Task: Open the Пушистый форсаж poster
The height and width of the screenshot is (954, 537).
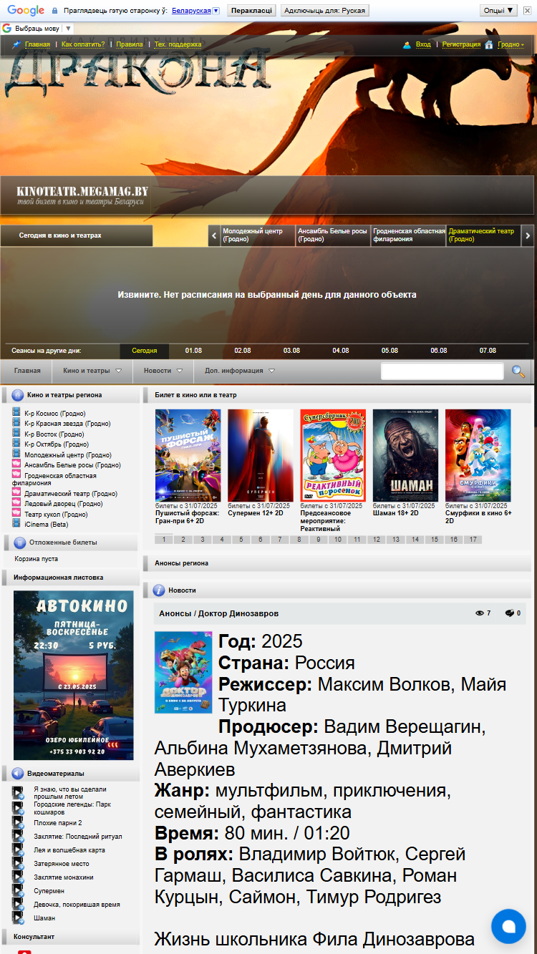Action: click(x=188, y=455)
